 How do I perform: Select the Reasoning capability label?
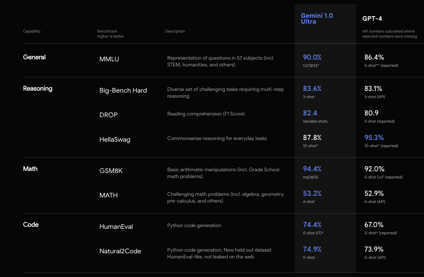coord(38,88)
